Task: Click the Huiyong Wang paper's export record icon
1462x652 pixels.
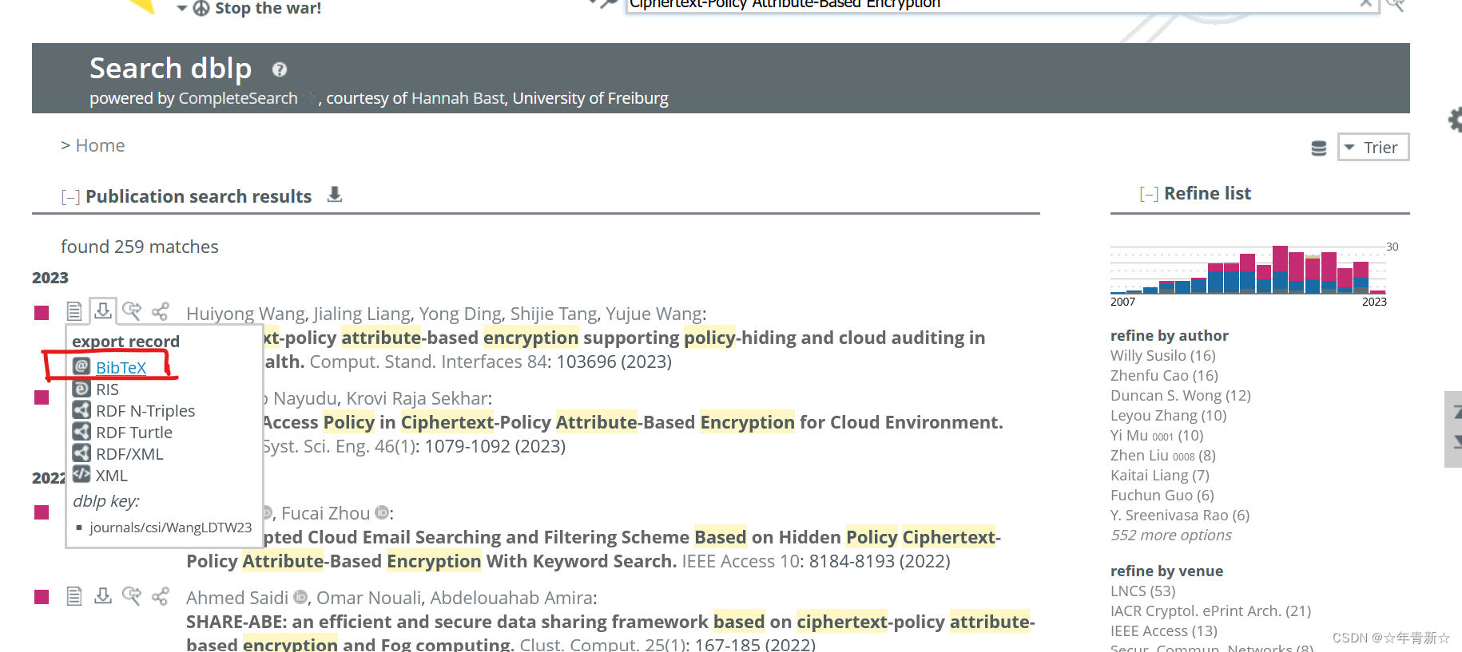Action: point(103,310)
